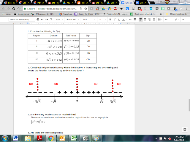Toggle underline formatting

pyautogui.click(x=119, y=20)
